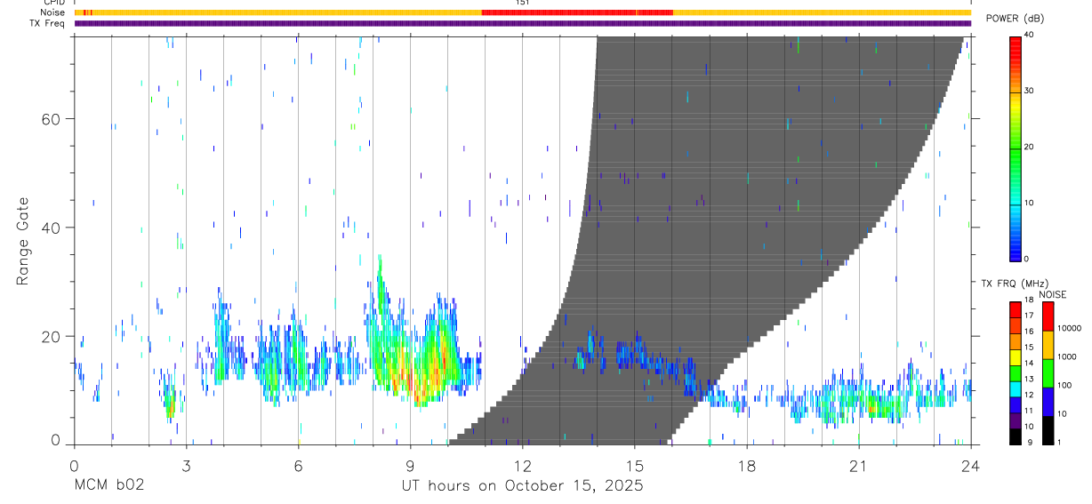Click the 100 label on the NOISE scale
This screenshot has height=504, width=1092.
1066,386
